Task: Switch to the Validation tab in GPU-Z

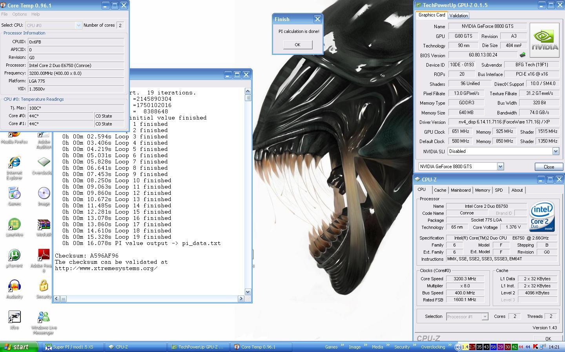Action: click(458, 15)
